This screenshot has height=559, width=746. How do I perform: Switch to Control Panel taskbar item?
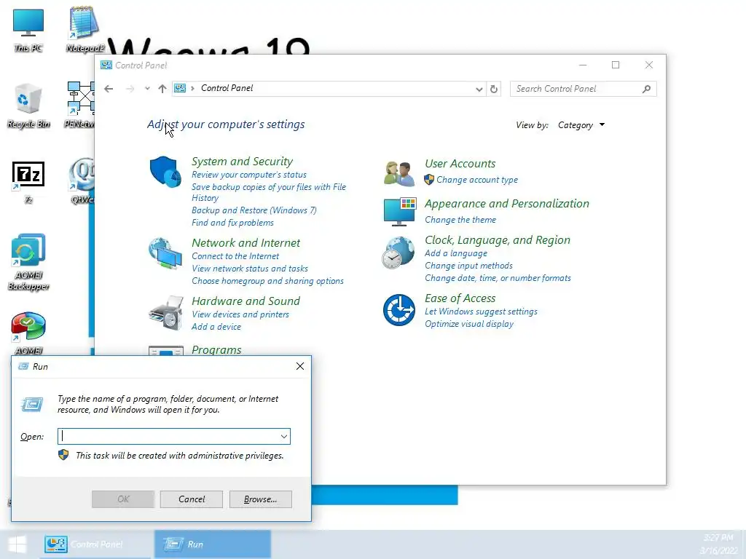coord(95,544)
